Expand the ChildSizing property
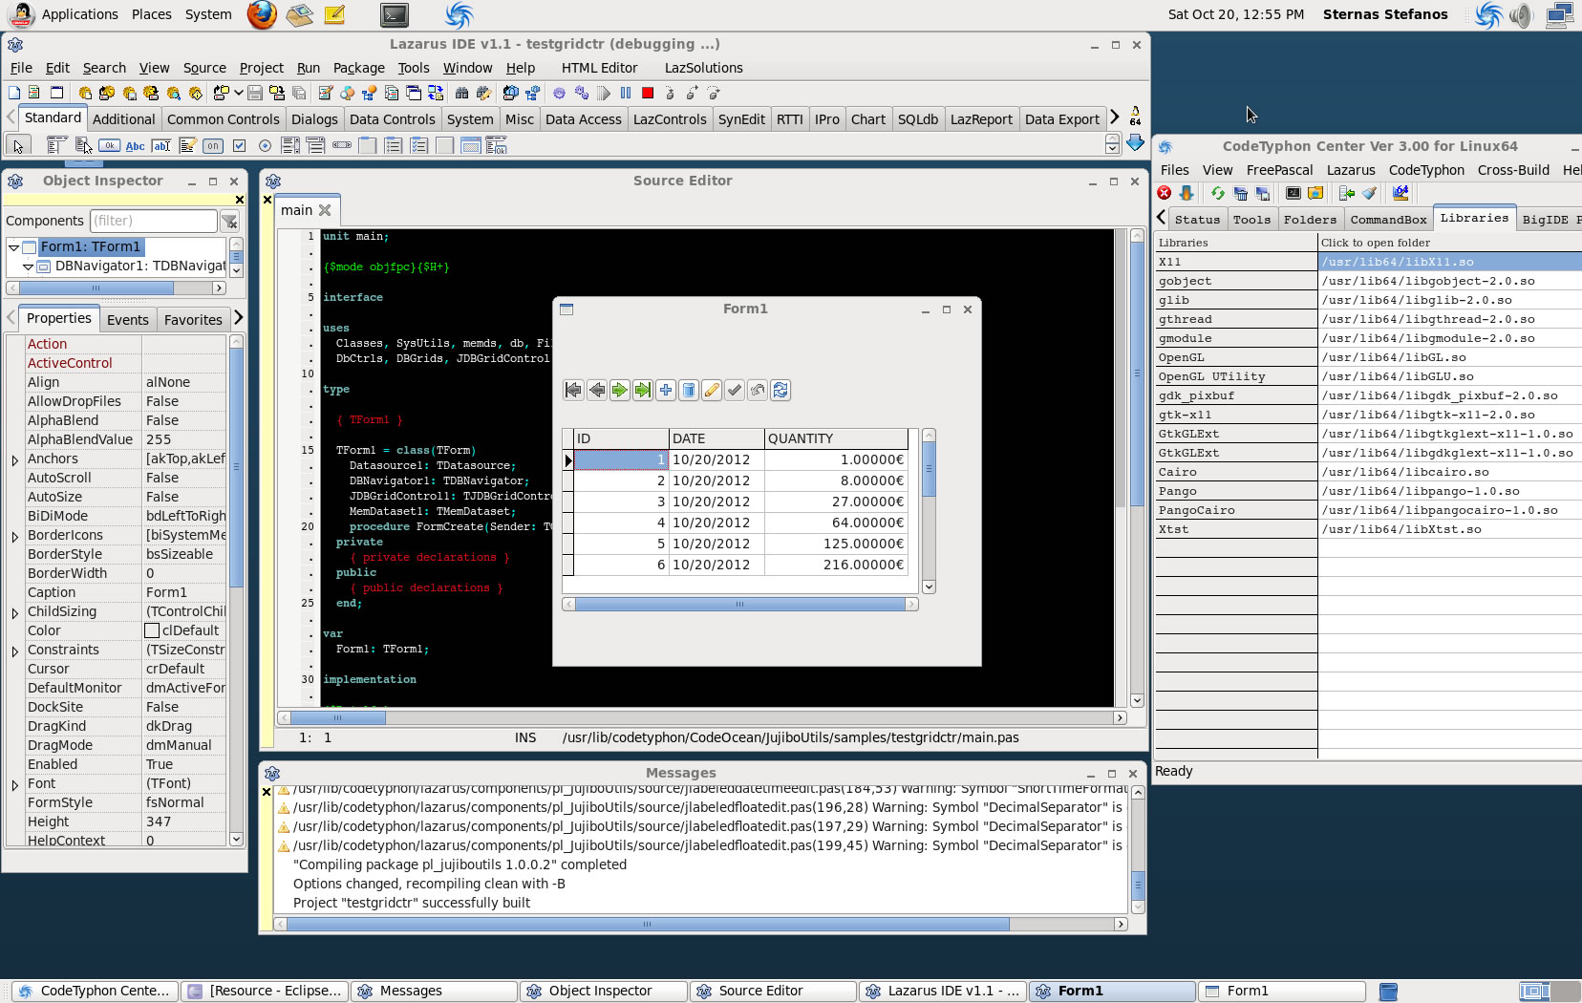This screenshot has width=1582, height=1003. [15, 612]
